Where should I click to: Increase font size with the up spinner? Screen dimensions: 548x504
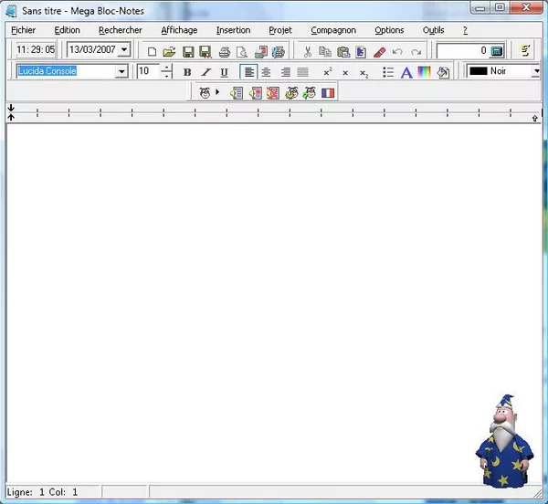tap(167, 68)
